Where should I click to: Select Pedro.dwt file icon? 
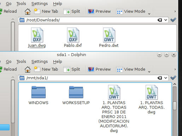(x=109, y=35)
